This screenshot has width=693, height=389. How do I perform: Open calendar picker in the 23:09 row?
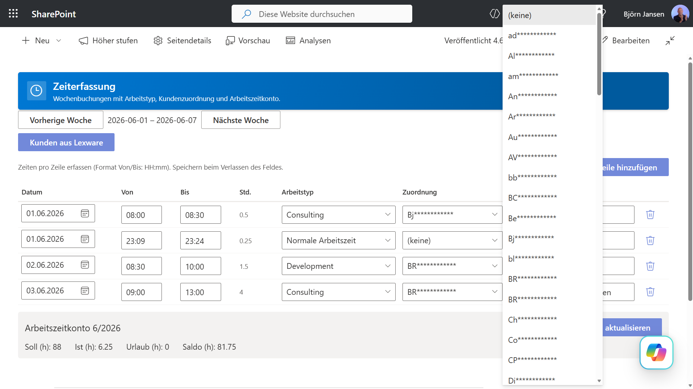pyautogui.click(x=85, y=239)
